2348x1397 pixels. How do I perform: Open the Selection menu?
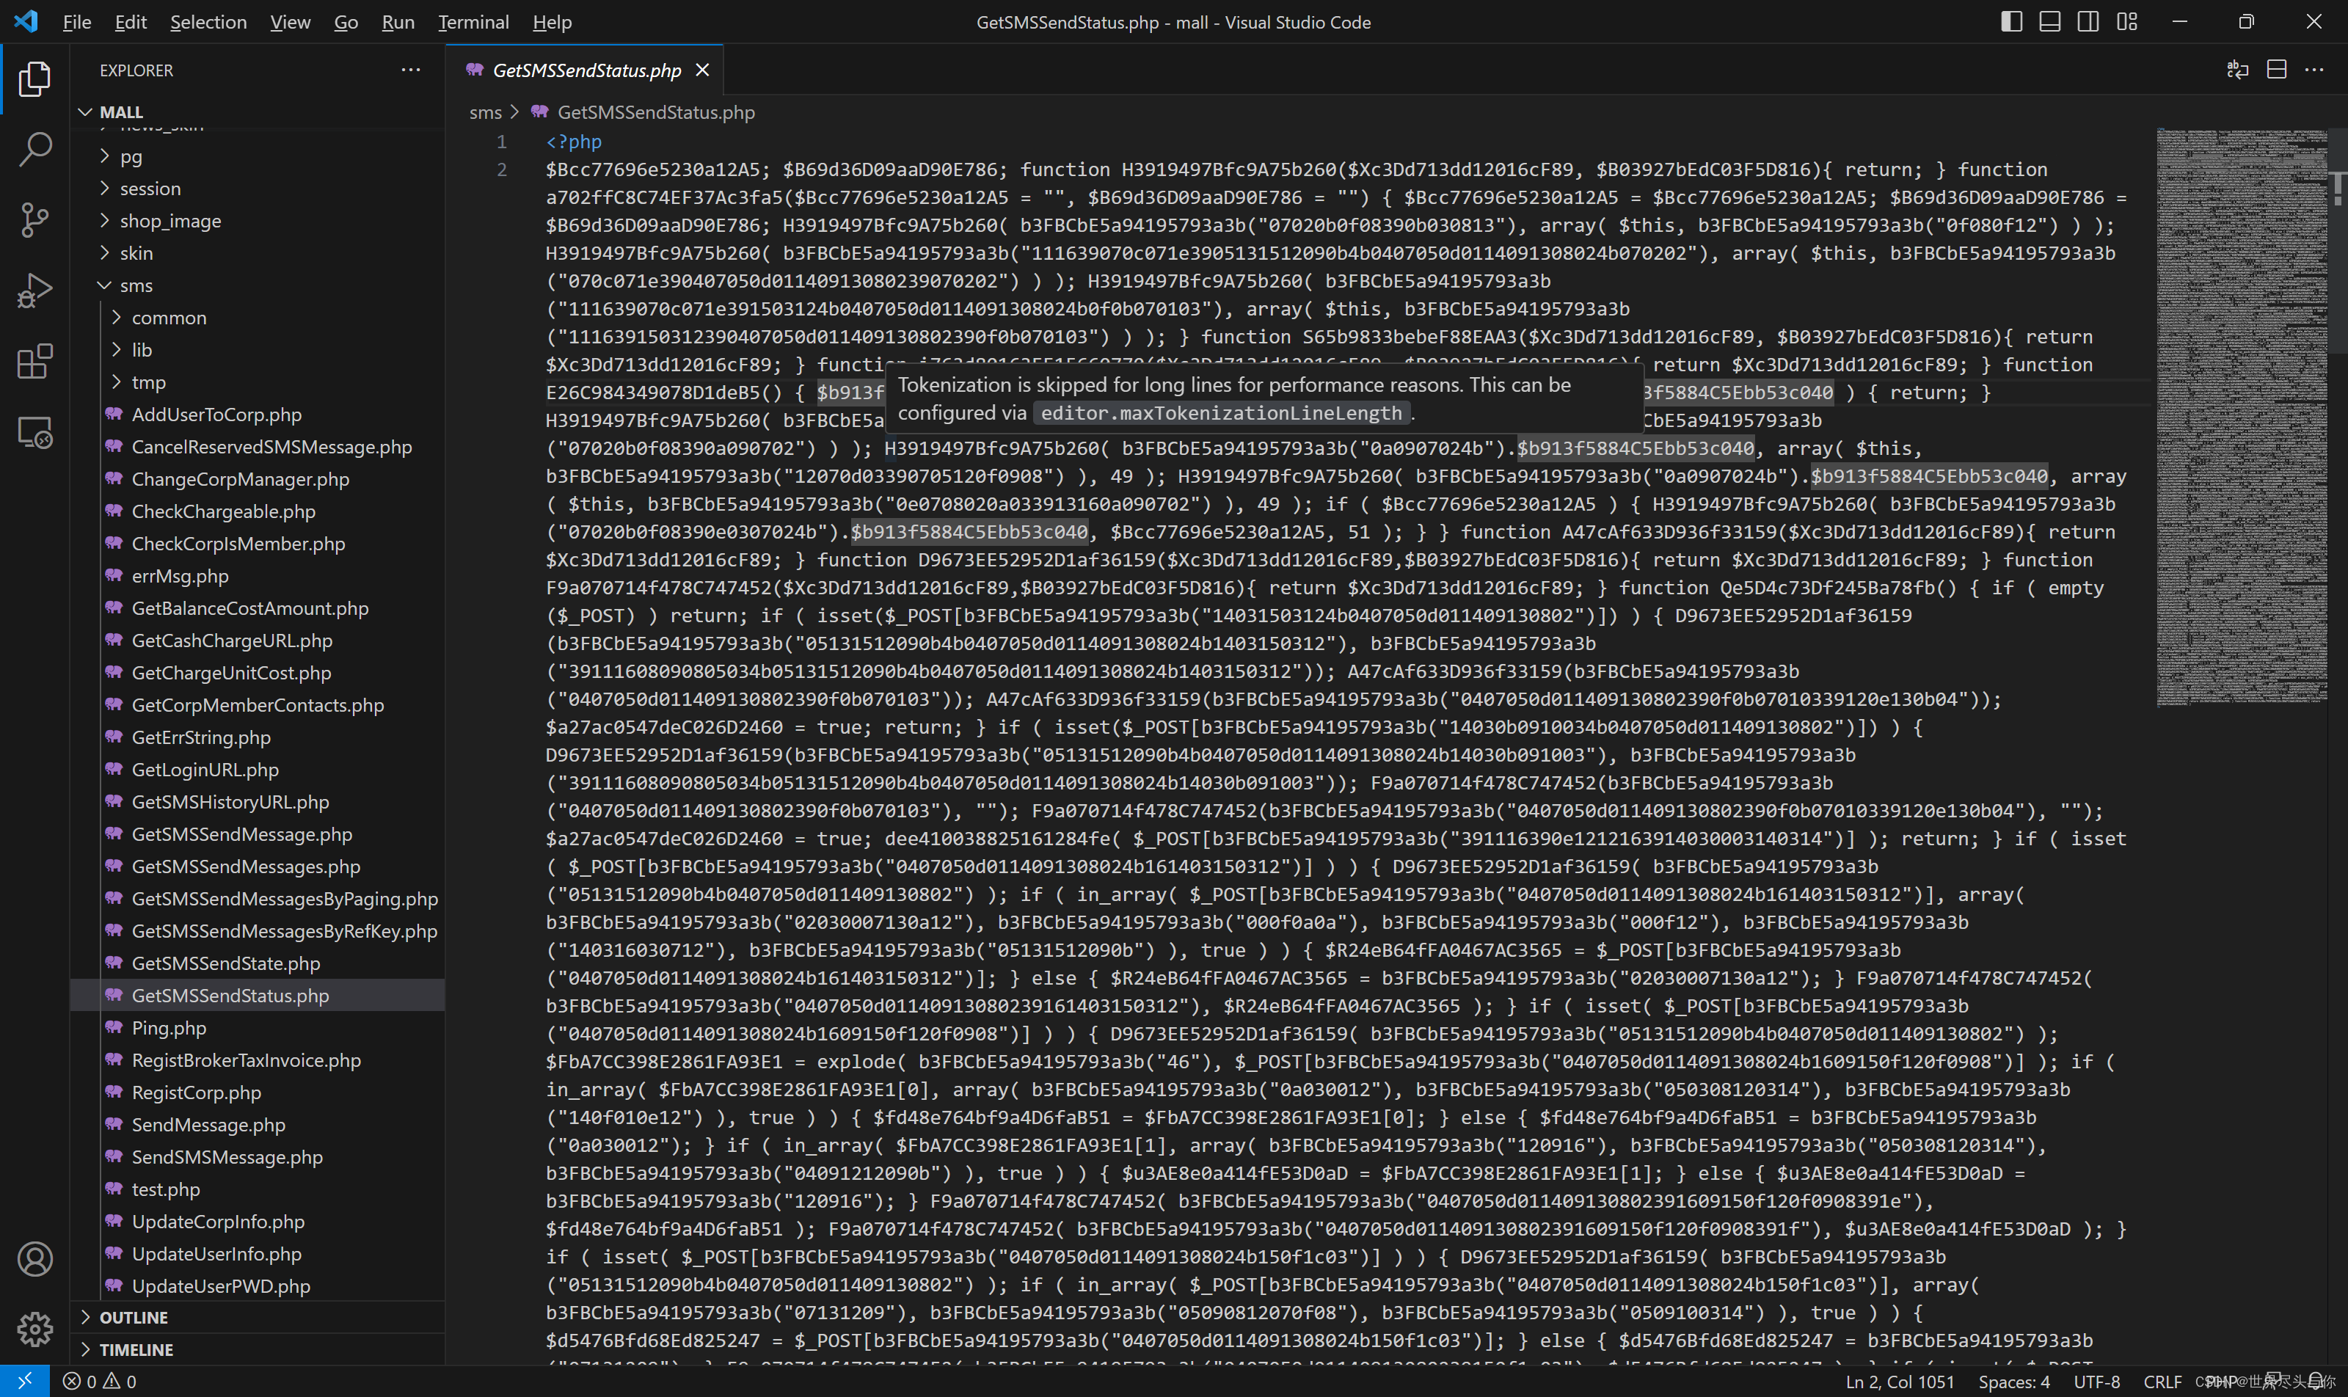[x=208, y=22]
